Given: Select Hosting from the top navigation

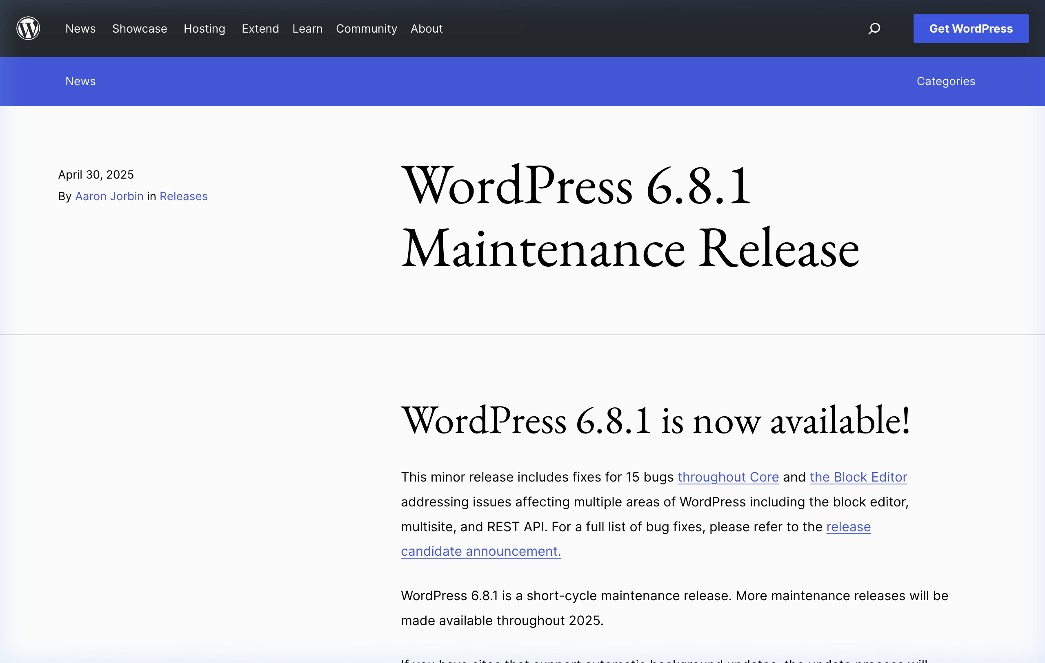Looking at the screenshot, I should (204, 29).
